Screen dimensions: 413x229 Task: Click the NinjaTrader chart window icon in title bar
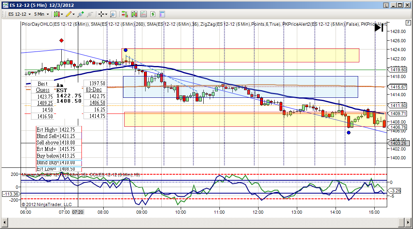(x=5, y=5)
